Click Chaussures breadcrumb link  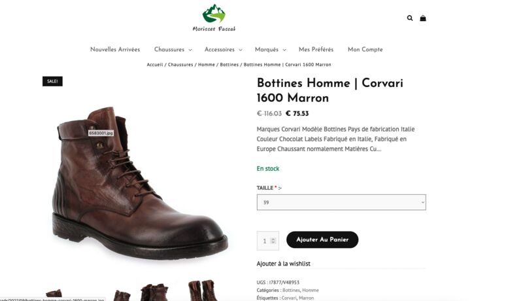pyautogui.click(x=180, y=65)
